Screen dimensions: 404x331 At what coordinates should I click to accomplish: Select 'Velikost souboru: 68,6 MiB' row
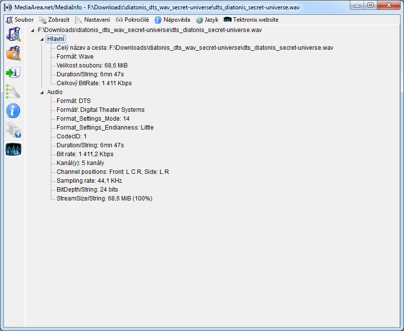92,66
